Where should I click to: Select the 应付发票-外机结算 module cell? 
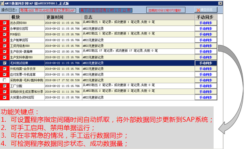click(x=27, y=74)
